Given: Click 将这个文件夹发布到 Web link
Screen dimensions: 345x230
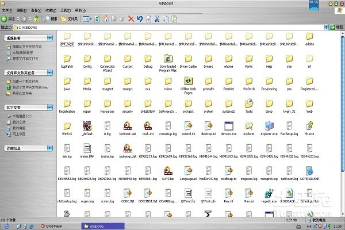Looking at the screenshot, I should click(30, 87).
